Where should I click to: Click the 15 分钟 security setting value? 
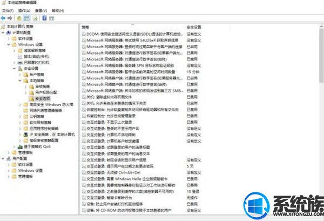[x=193, y=72]
